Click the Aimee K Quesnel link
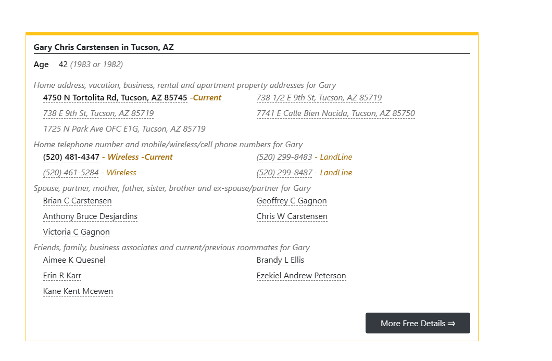 click(74, 260)
